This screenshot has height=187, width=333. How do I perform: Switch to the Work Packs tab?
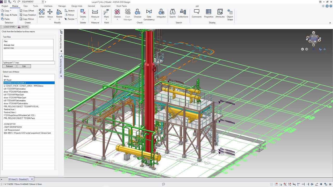point(121,6)
